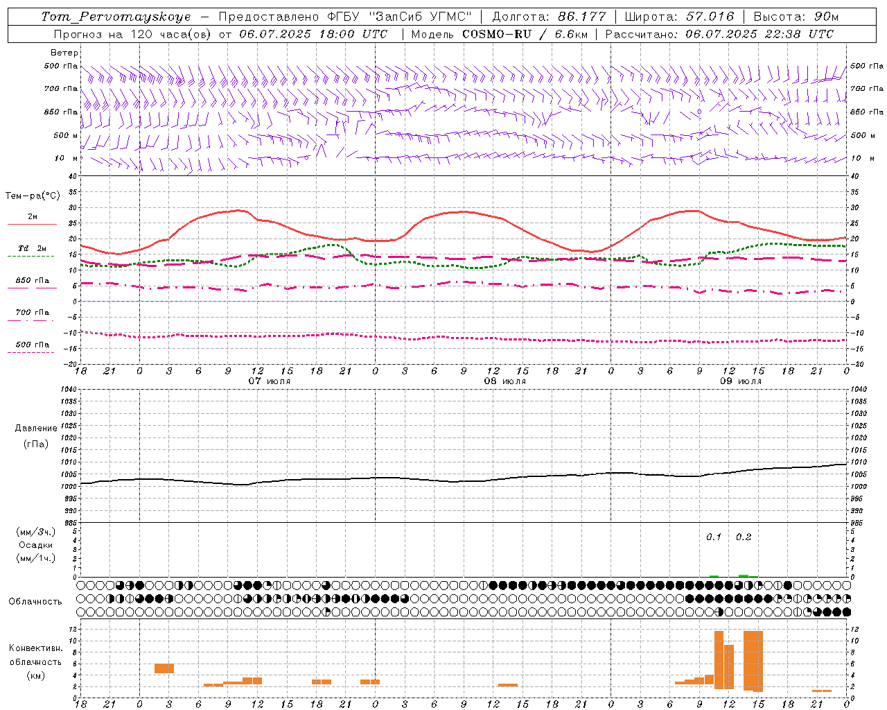The width and height of the screenshot is (887, 710).
Task: Click the computed time Рассчитано: 06.07.2025 22:38 UTC
Action: tap(719, 34)
